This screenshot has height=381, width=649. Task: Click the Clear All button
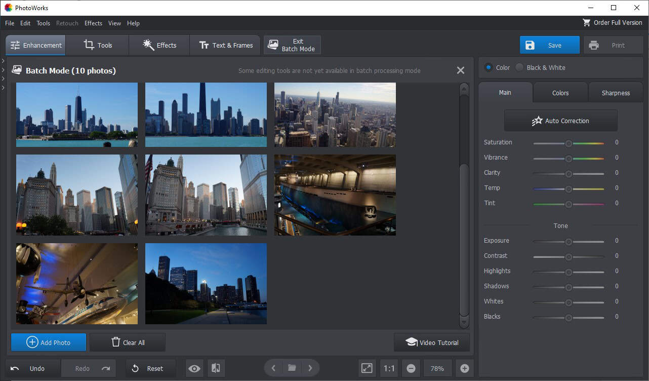tap(128, 342)
